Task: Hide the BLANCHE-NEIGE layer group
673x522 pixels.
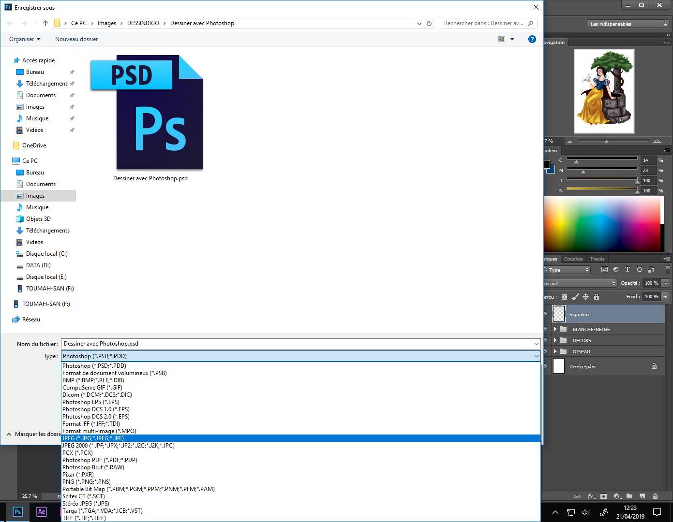Action: [x=545, y=329]
